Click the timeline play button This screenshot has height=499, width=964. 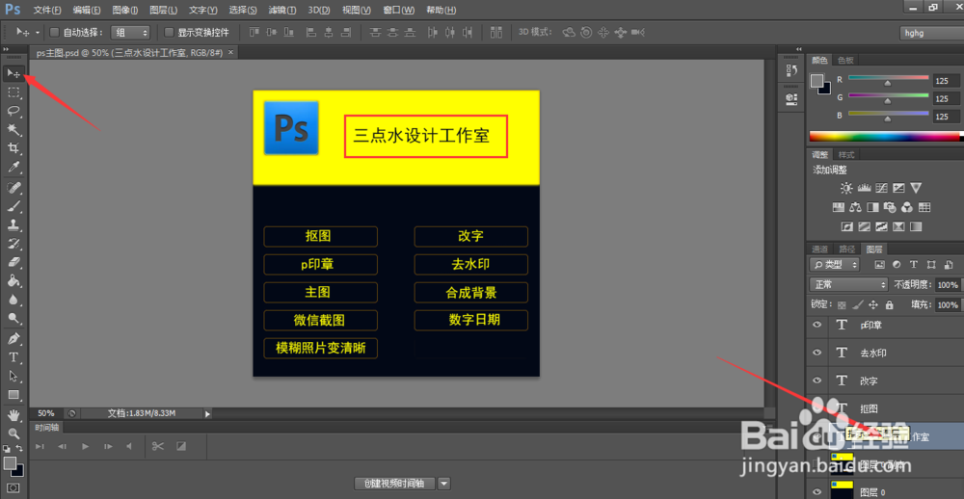point(86,446)
